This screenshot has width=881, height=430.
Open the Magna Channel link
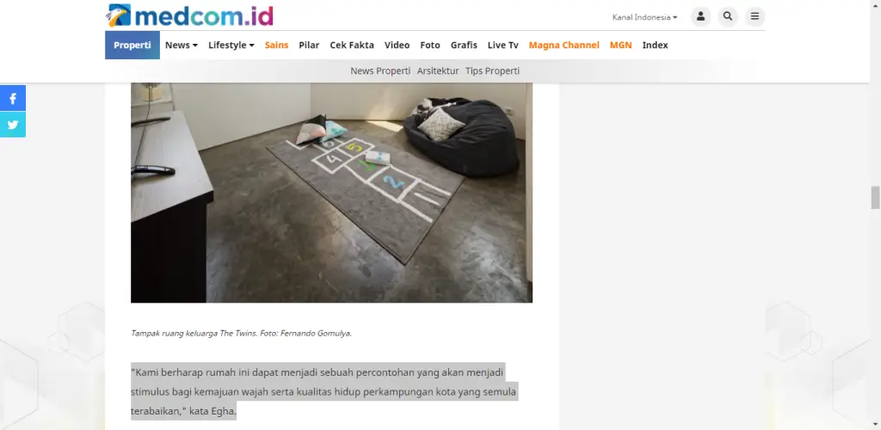564,45
